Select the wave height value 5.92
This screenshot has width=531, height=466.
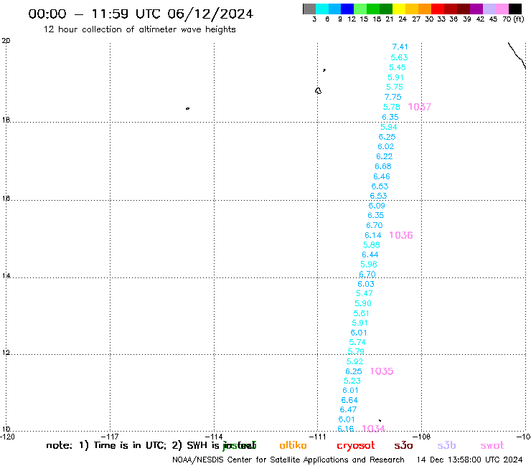pyautogui.click(x=354, y=361)
